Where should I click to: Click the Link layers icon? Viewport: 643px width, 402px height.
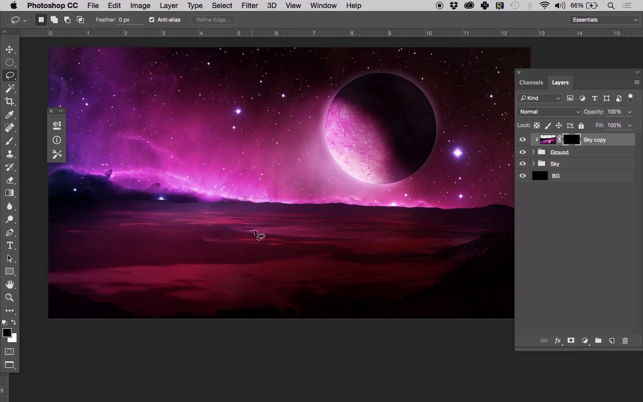click(544, 341)
